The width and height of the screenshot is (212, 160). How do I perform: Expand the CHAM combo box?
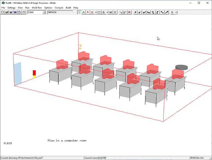tap(44, 12)
